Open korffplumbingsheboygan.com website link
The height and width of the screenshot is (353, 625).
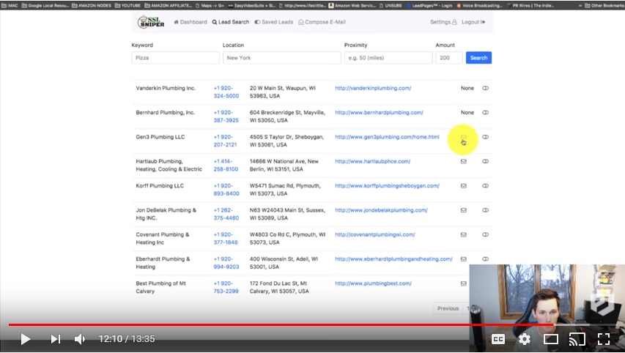pyautogui.click(x=387, y=186)
